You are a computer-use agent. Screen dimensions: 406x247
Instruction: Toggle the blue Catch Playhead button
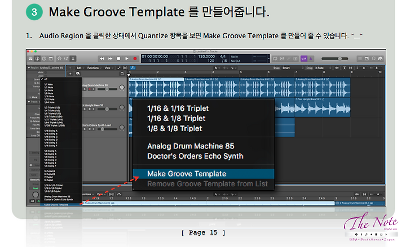pyautogui.click(x=133, y=68)
